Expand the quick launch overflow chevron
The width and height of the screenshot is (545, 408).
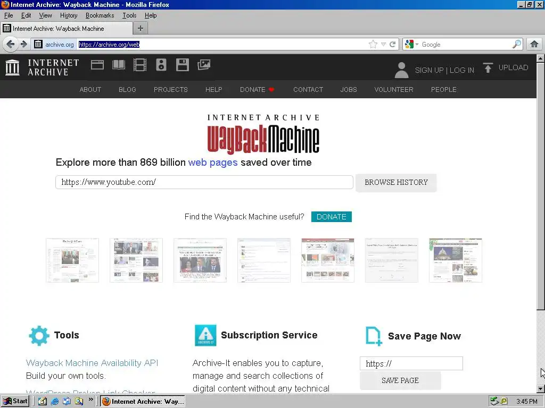tap(90, 399)
